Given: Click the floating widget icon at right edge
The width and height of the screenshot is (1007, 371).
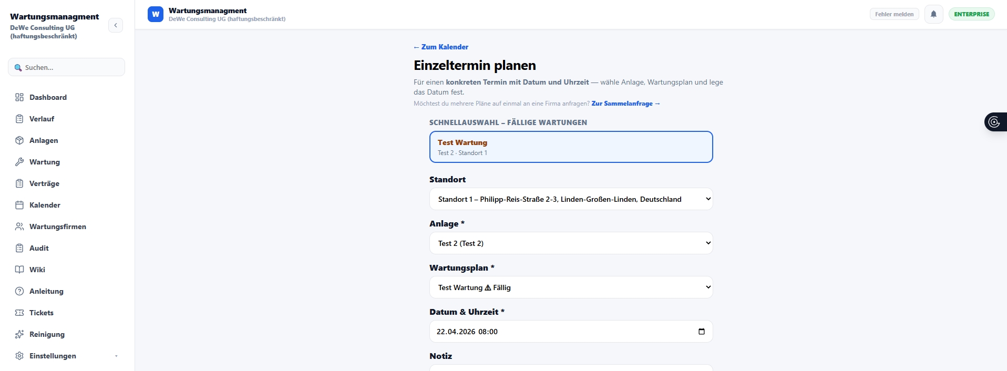Looking at the screenshot, I should point(994,122).
